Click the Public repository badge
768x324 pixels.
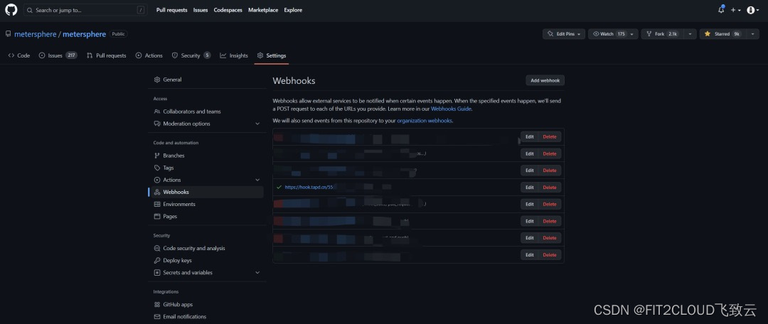coord(118,34)
